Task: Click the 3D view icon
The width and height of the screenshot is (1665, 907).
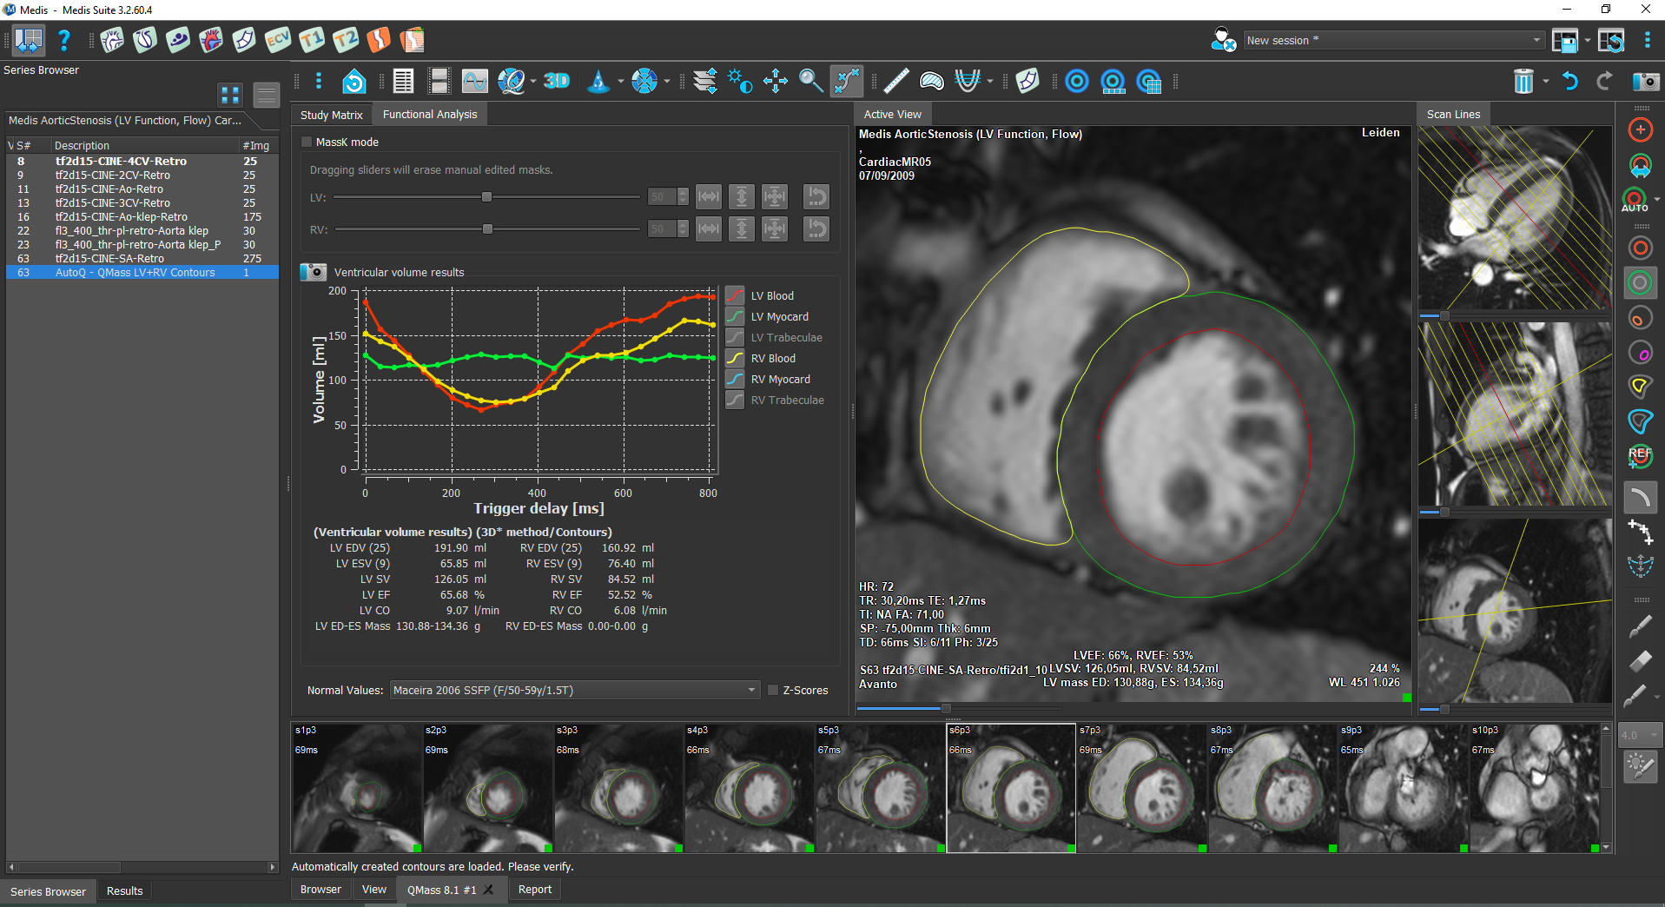Action: tap(556, 82)
